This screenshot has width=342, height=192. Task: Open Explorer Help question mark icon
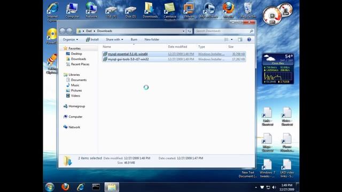click(x=249, y=39)
